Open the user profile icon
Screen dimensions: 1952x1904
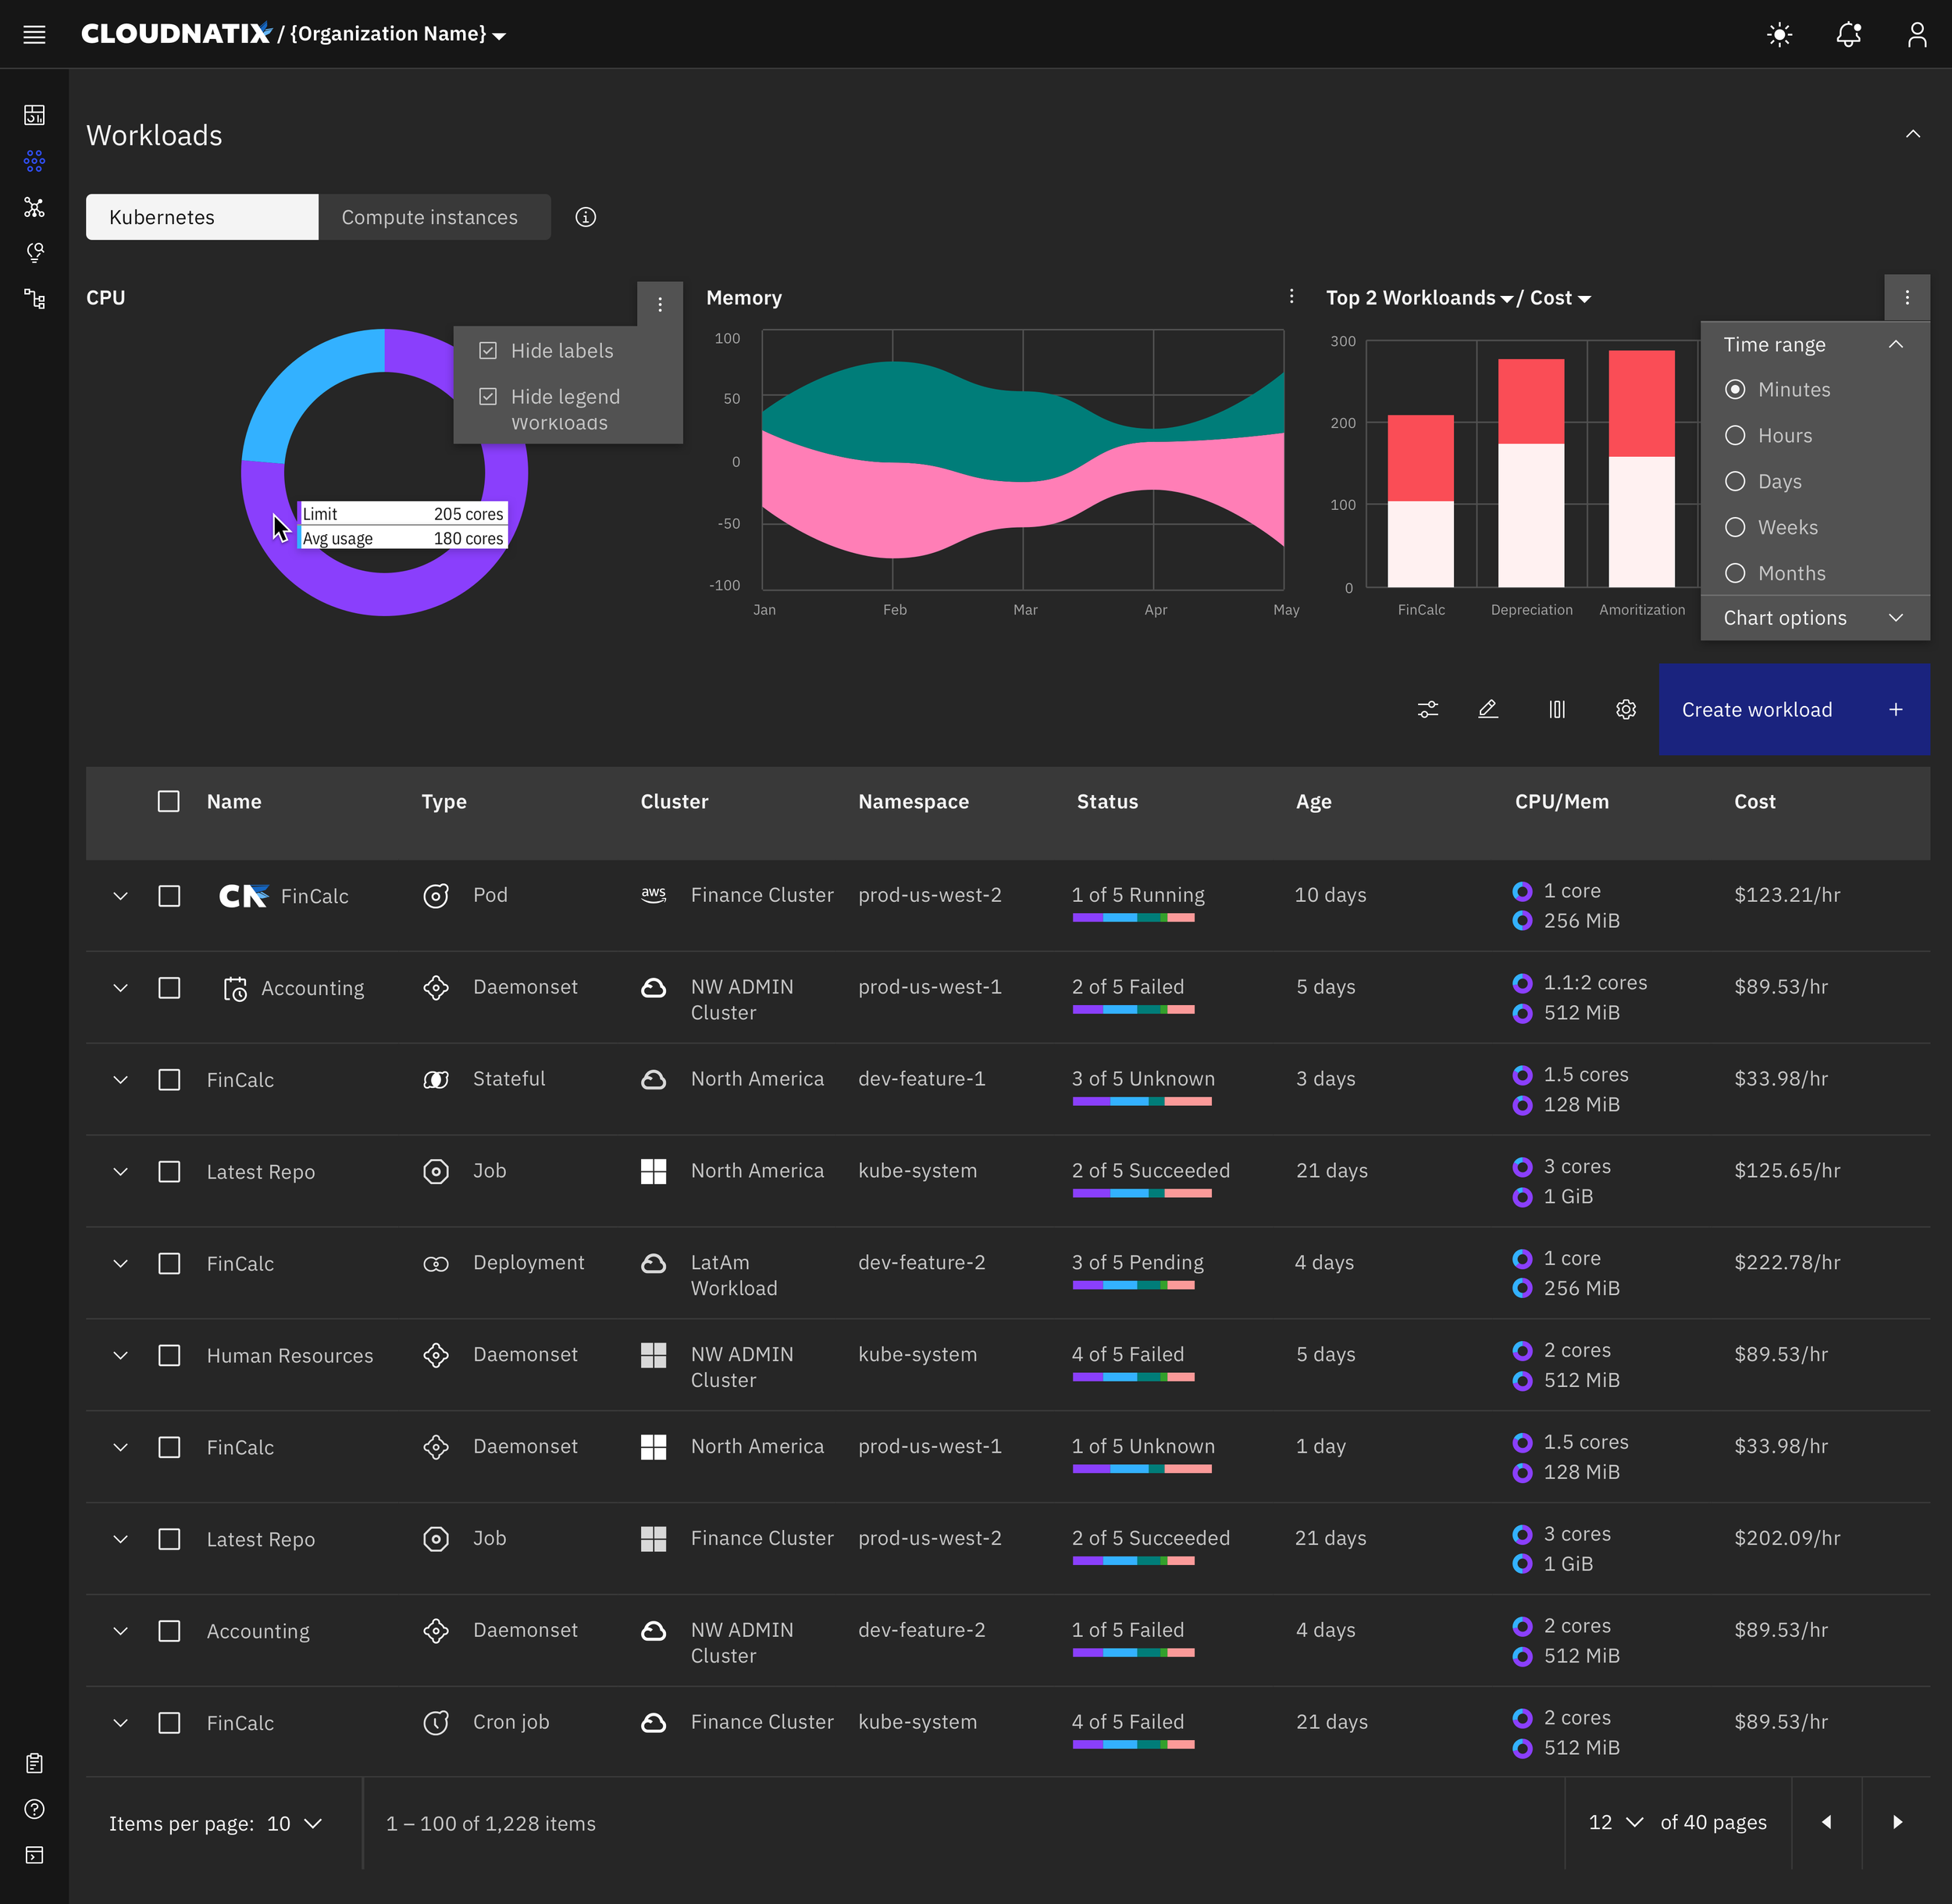pyautogui.click(x=1916, y=35)
